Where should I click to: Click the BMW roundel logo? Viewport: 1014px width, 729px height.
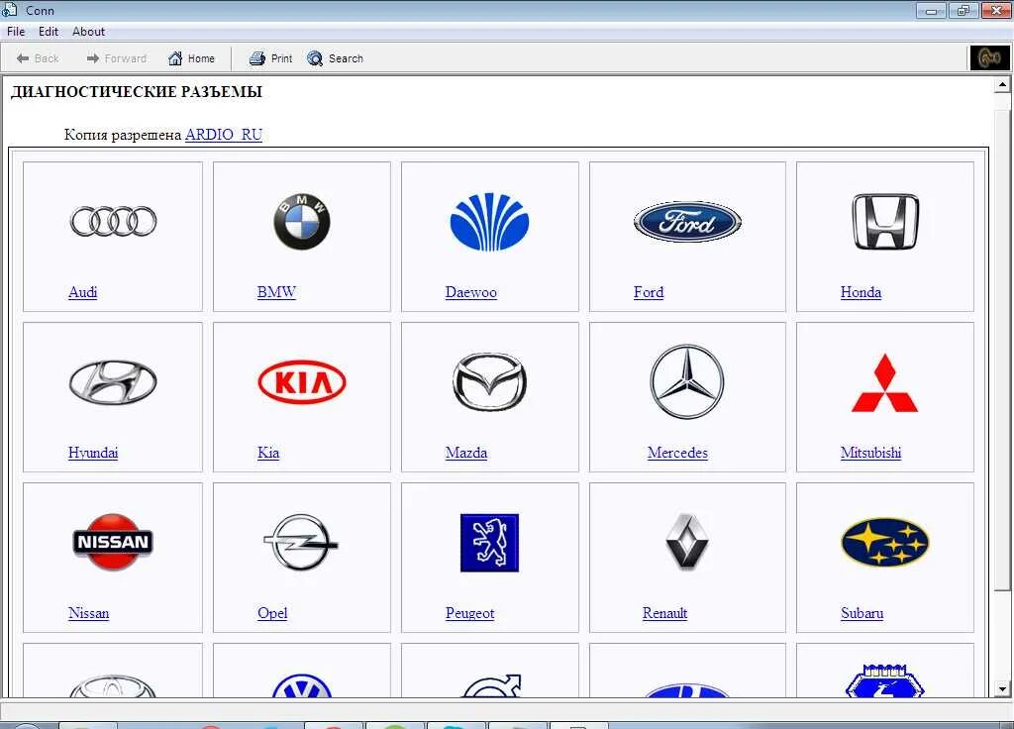pyautogui.click(x=301, y=221)
